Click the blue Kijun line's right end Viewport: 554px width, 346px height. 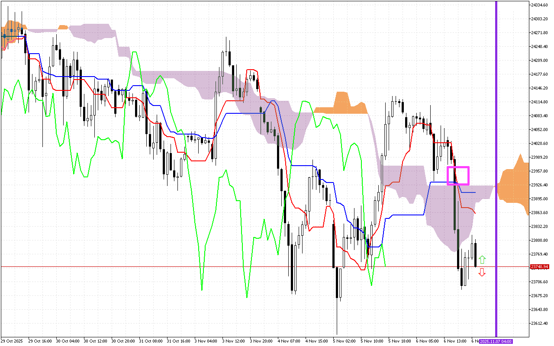coord(475,192)
